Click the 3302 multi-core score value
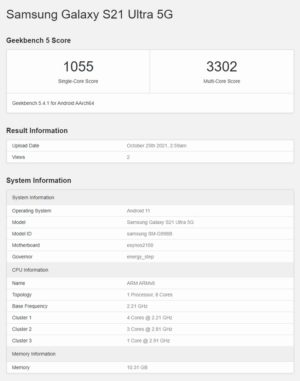 click(x=222, y=67)
